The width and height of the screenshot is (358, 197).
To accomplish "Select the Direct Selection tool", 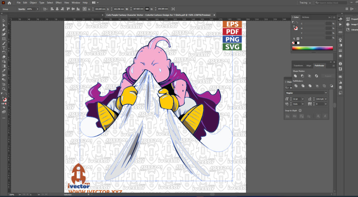I will 4,25.
